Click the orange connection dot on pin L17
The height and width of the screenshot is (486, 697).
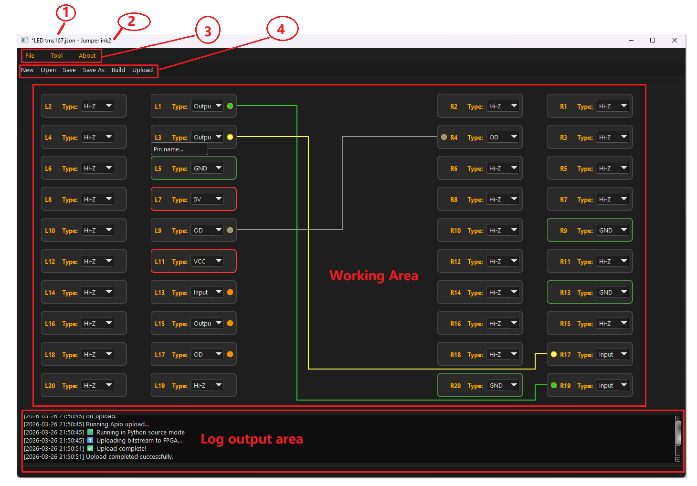[230, 354]
